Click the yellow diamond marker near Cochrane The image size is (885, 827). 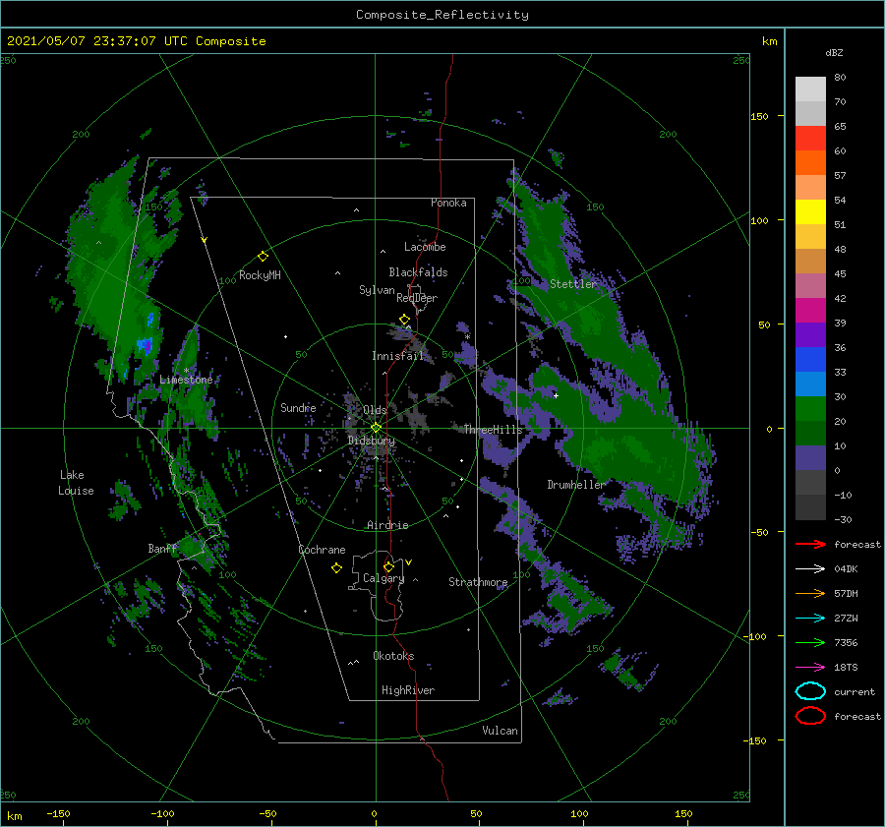point(336,567)
